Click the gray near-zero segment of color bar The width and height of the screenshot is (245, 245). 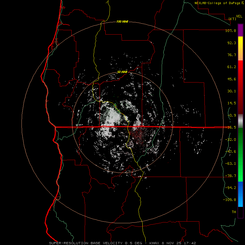click(240, 121)
